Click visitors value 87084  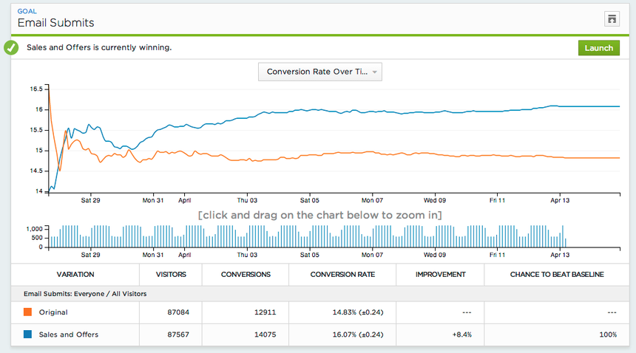(x=178, y=312)
